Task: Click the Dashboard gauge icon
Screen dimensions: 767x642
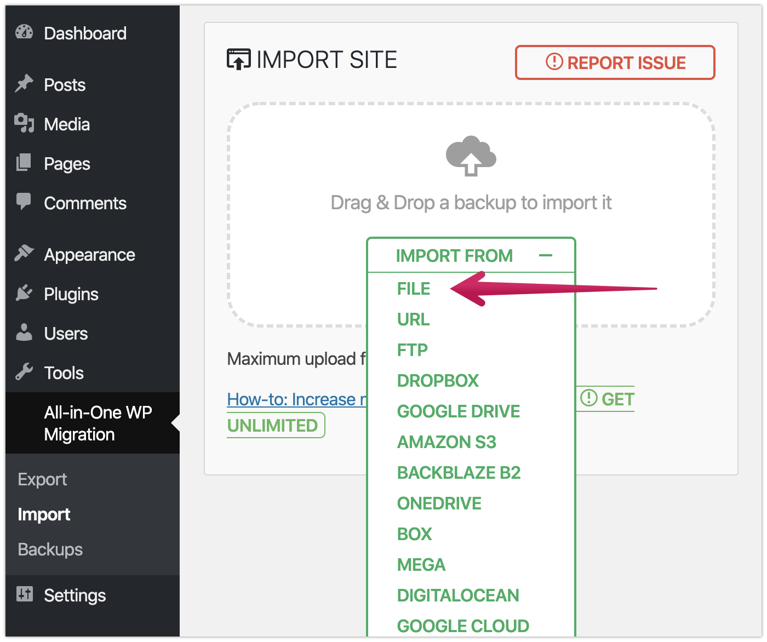Action: (24, 32)
